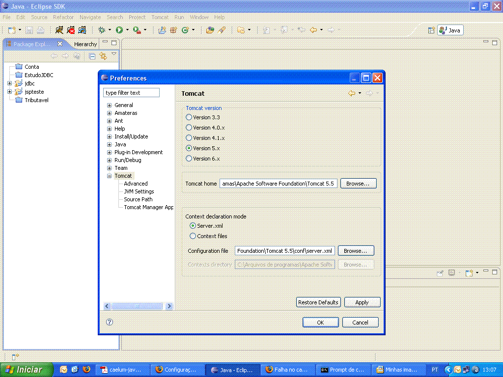The height and width of the screenshot is (377, 503).
Task: Start Tomcat using the toolbar cat icon
Action: [59, 30]
